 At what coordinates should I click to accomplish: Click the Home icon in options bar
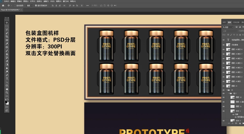tap(3, 5)
